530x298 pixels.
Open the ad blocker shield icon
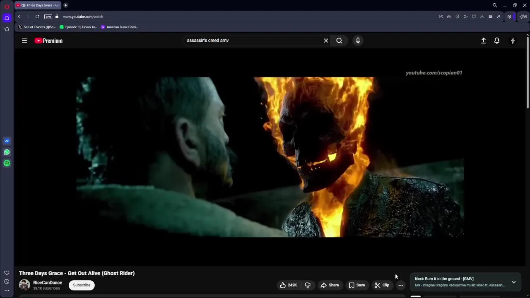point(458,17)
